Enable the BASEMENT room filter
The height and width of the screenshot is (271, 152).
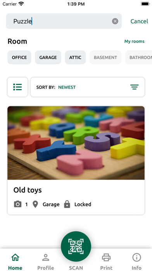[x=105, y=57]
